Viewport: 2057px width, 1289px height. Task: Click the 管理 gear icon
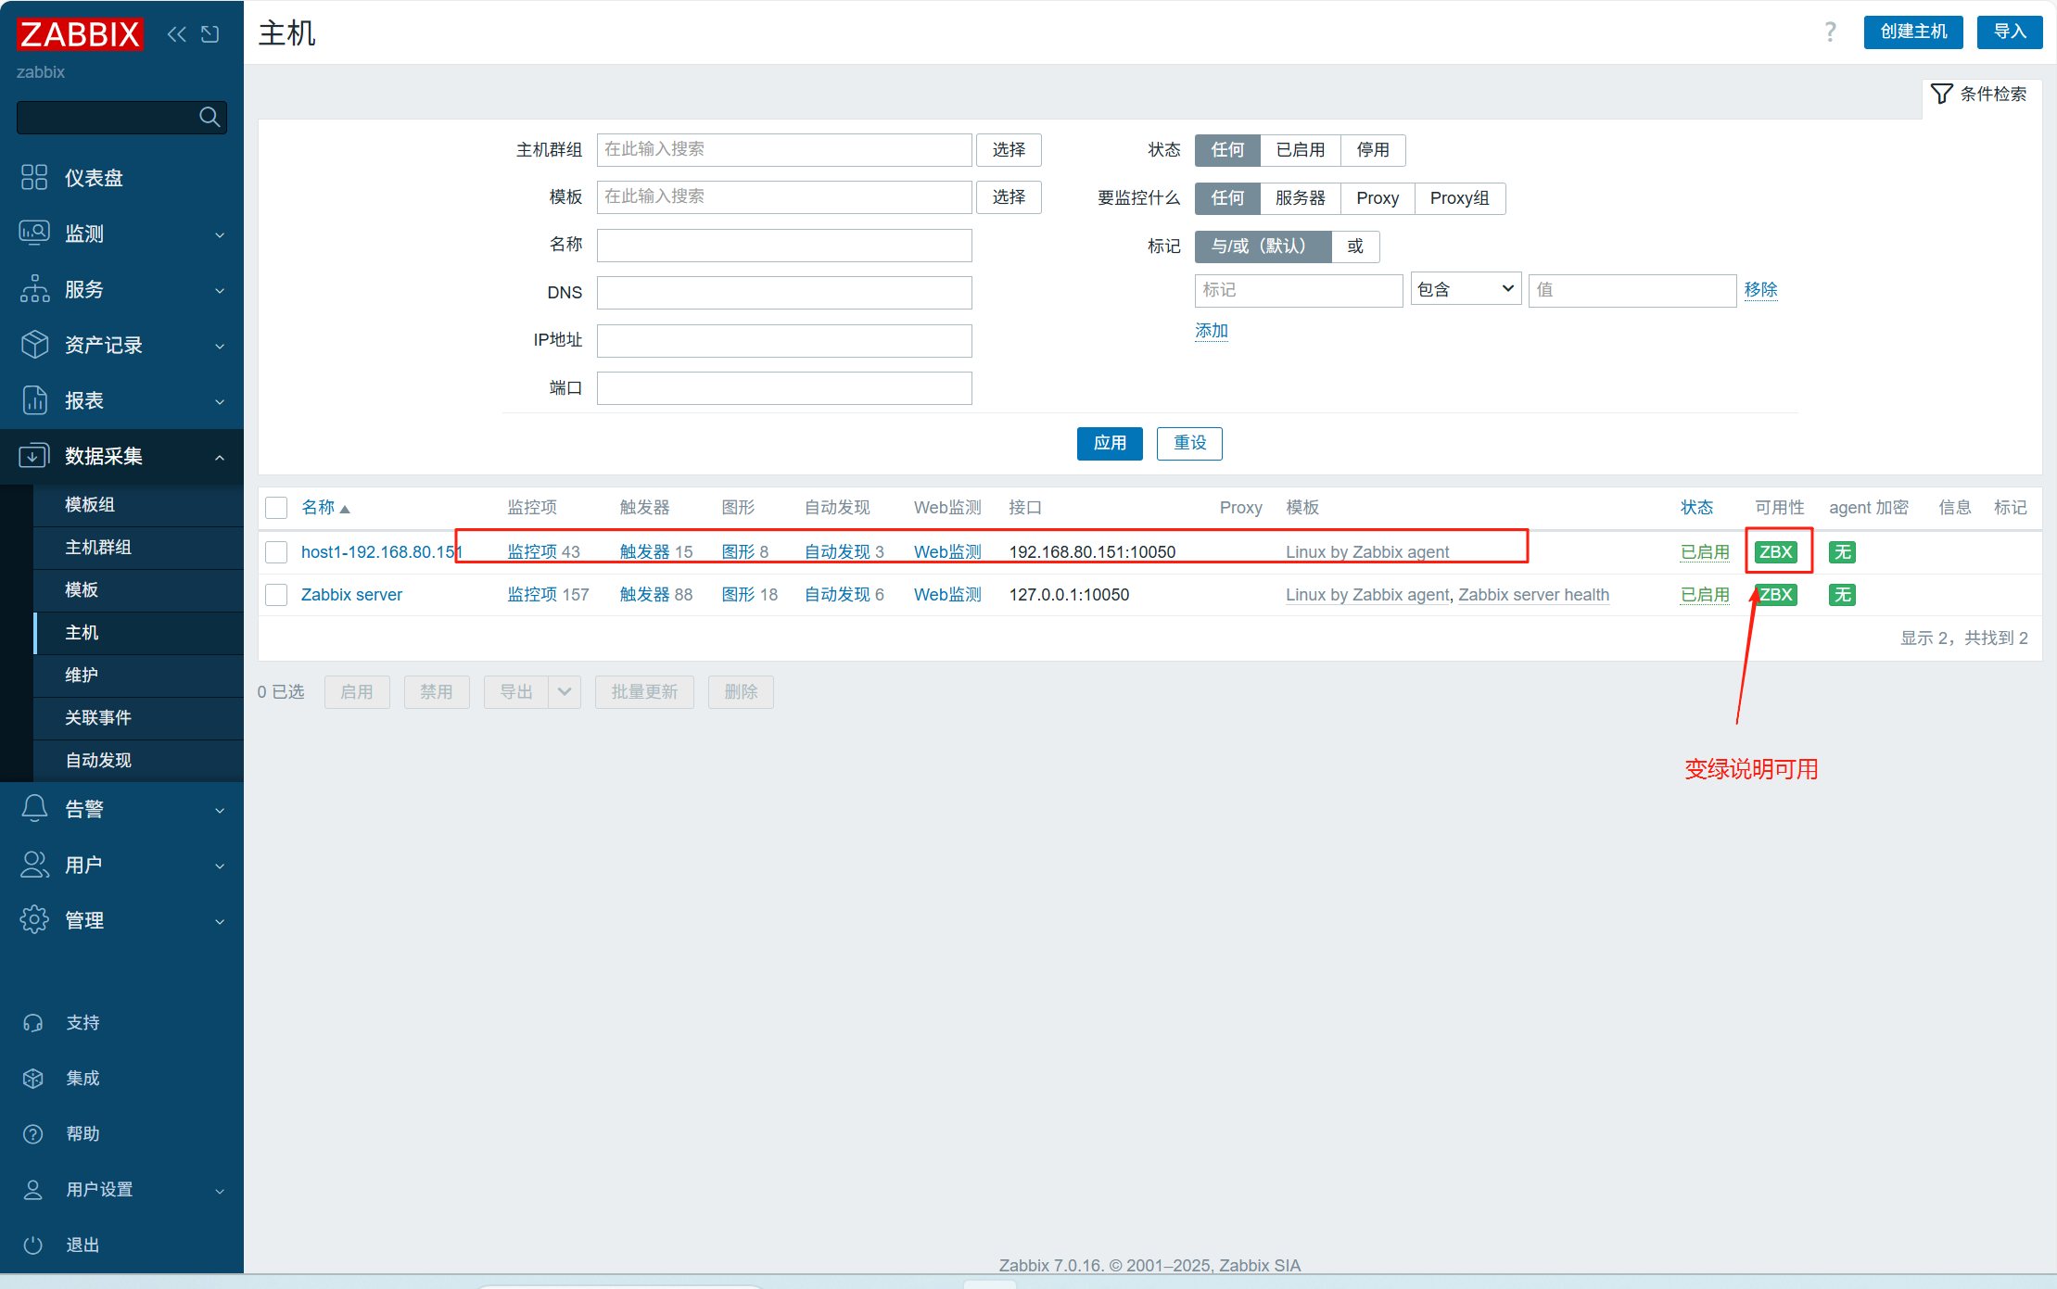pos(34,919)
